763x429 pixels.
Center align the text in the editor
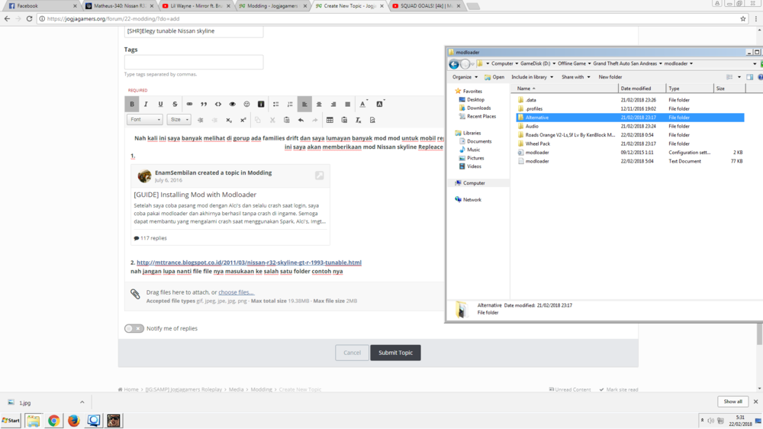click(x=319, y=105)
